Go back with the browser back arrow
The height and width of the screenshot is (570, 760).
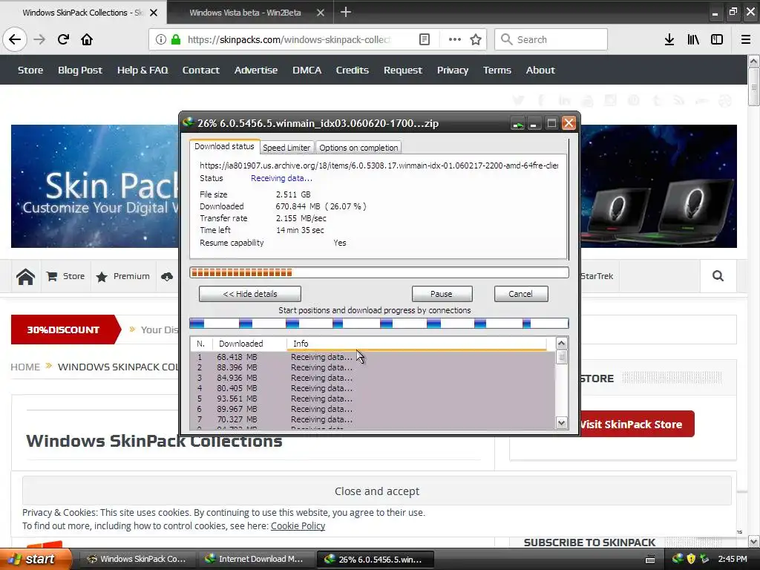pyautogui.click(x=15, y=39)
